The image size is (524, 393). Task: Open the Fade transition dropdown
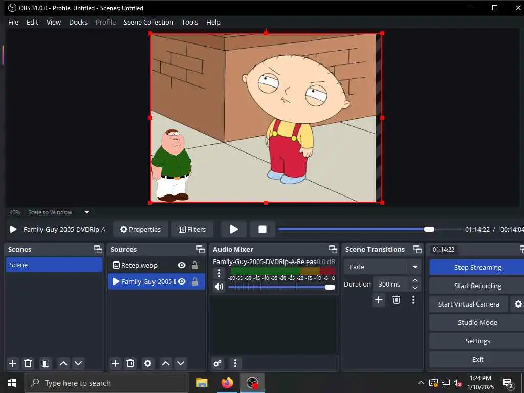point(382,267)
